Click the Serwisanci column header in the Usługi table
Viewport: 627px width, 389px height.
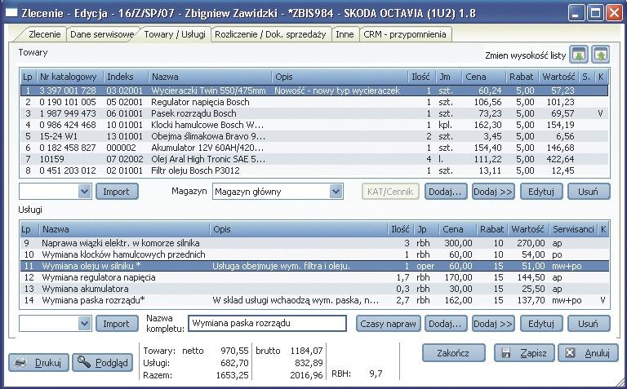tap(573, 229)
